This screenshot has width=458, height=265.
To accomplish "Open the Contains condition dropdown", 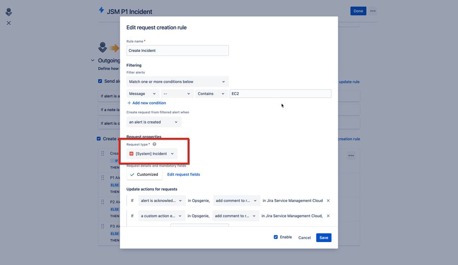I will tap(212, 94).
